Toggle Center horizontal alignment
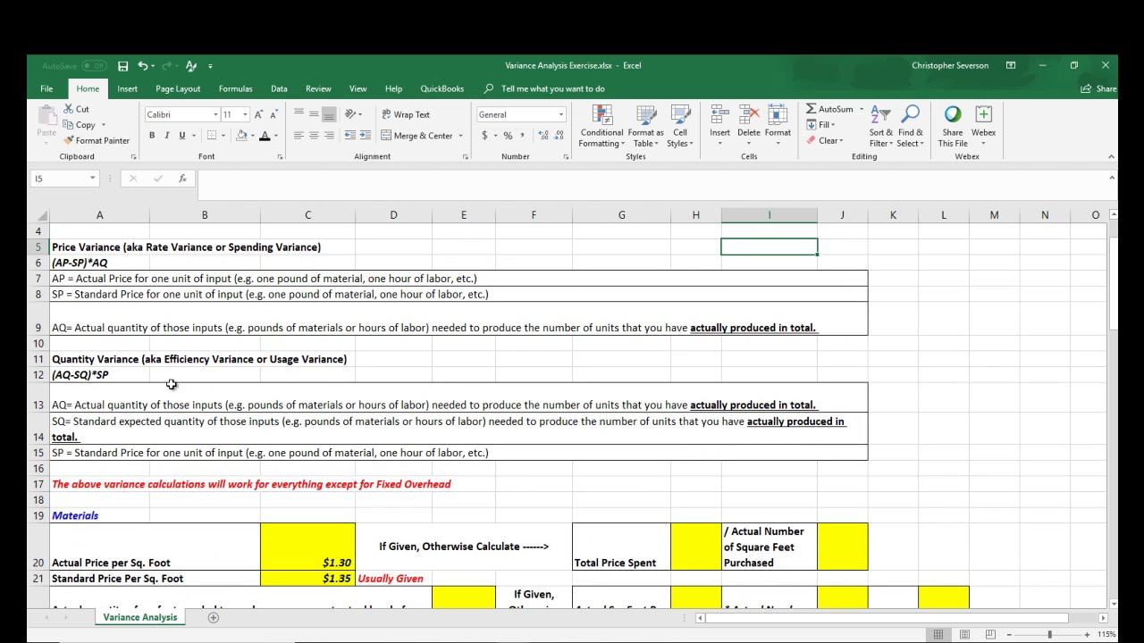Viewport: 1144px width, 643px height. tap(314, 136)
